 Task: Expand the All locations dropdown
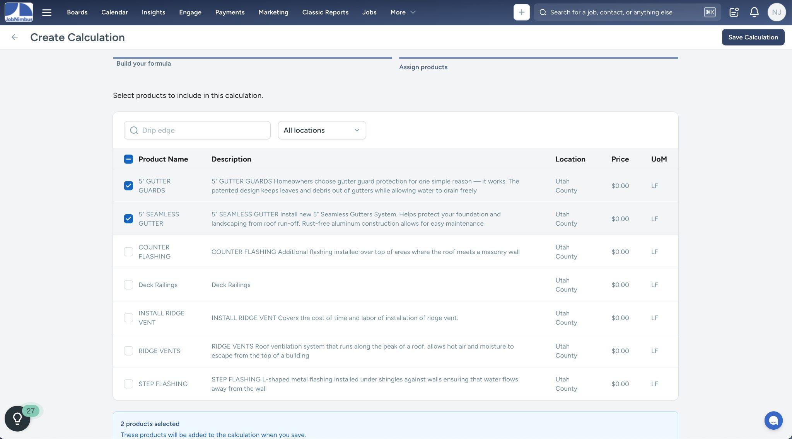[322, 130]
